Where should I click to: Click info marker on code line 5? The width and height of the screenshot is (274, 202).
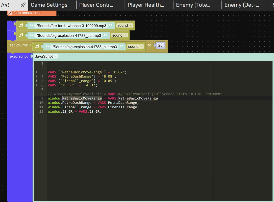[x=37, y=81]
